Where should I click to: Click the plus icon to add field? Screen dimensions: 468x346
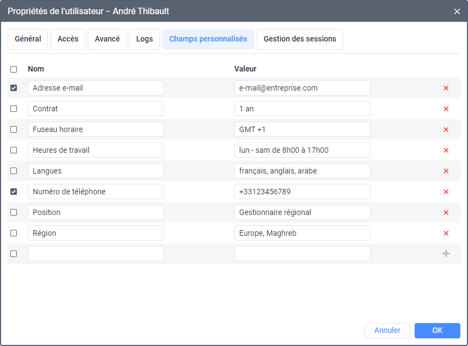point(446,254)
